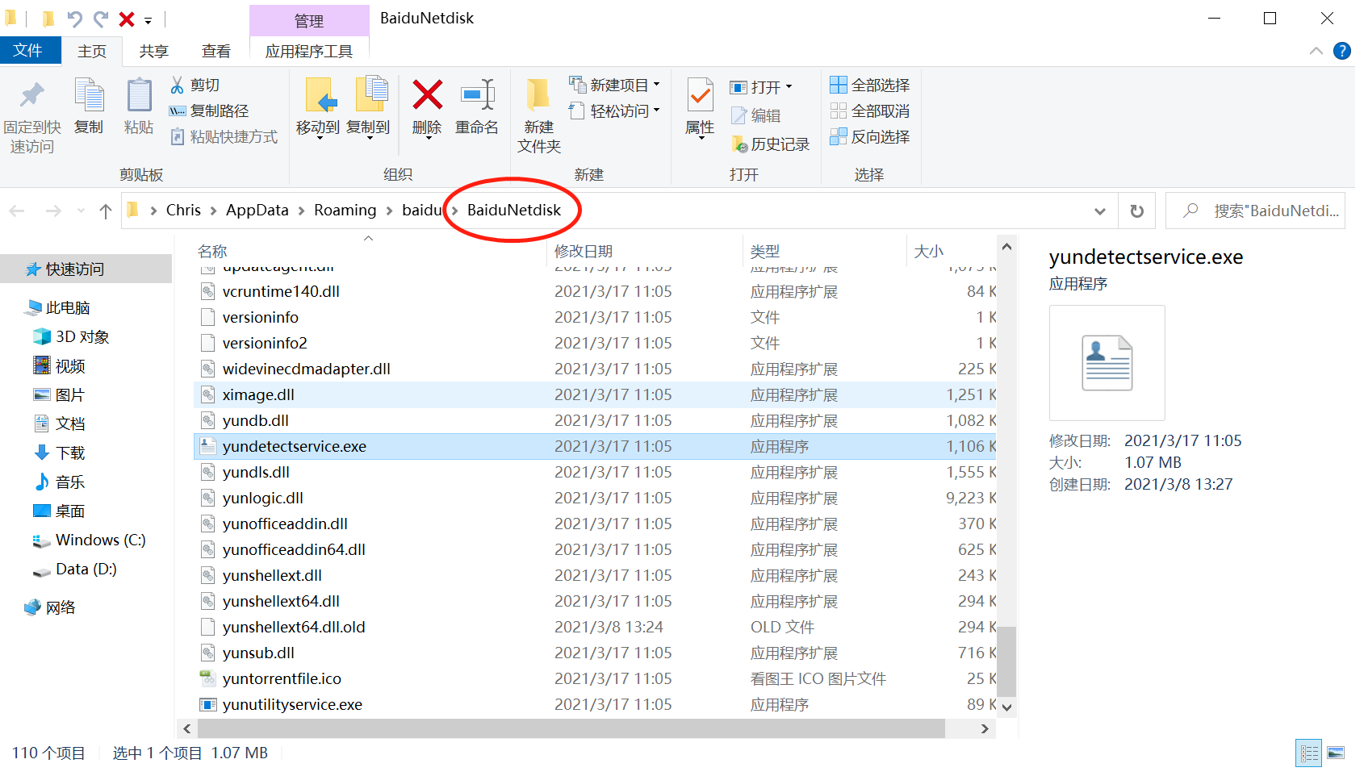Switch to the Share (共享) ribbon tab
Viewport: 1364px width, 776px height.
(x=153, y=52)
